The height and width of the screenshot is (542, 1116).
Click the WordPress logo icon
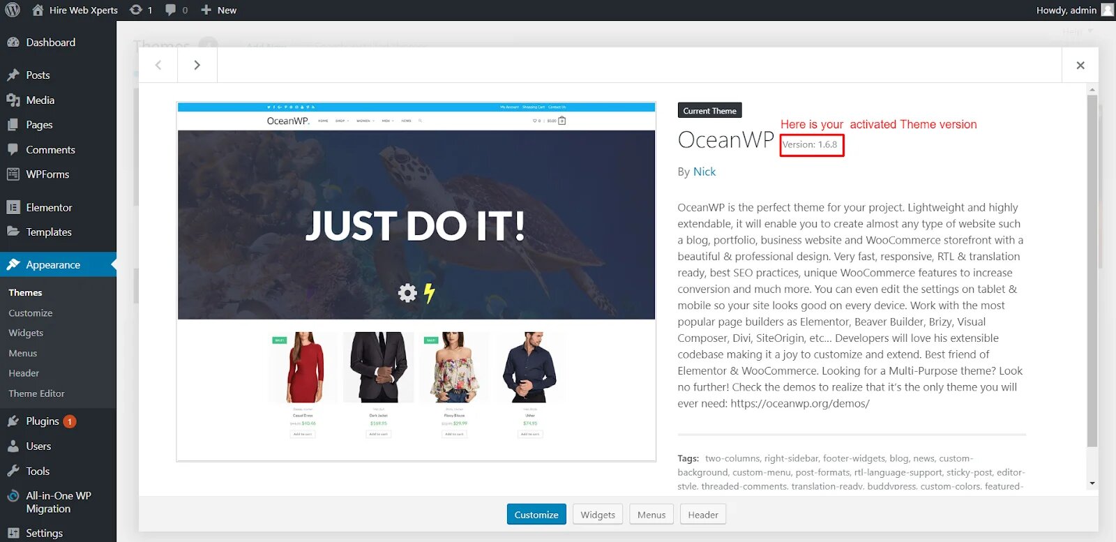pyautogui.click(x=13, y=10)
